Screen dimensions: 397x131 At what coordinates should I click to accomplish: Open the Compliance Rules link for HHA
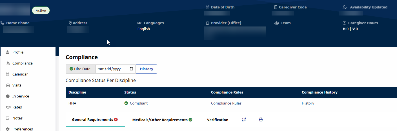[226, 103]
